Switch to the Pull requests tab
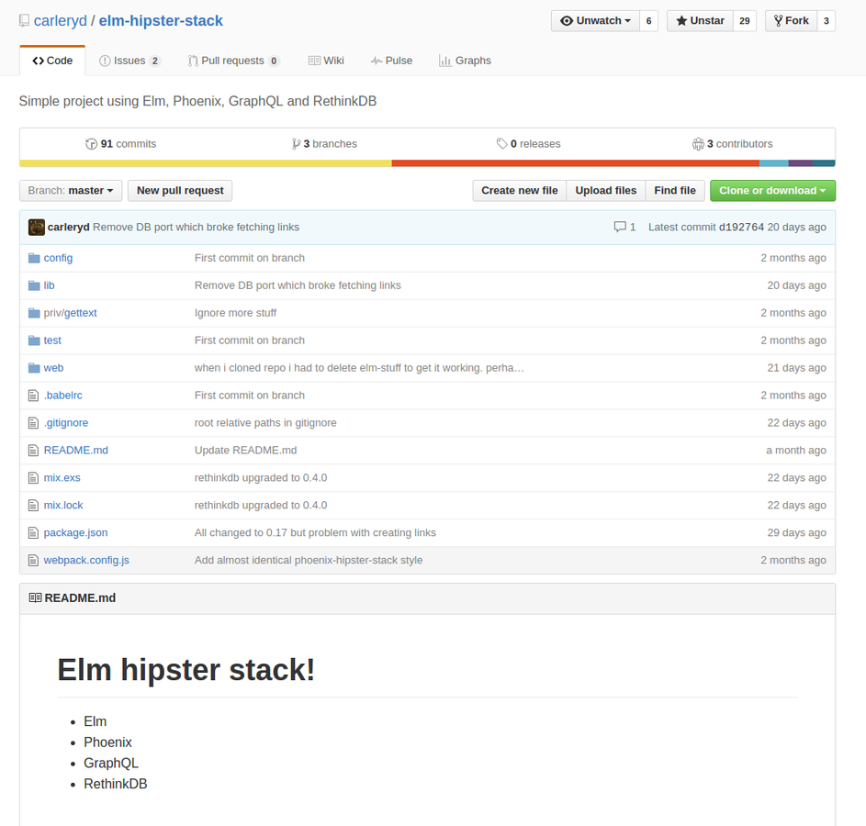The image size is (866, 826). point(233,61)
